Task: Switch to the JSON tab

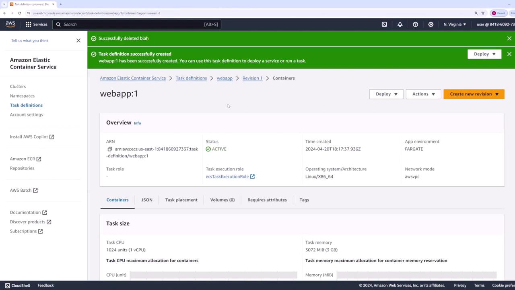Action: point(147,200)
